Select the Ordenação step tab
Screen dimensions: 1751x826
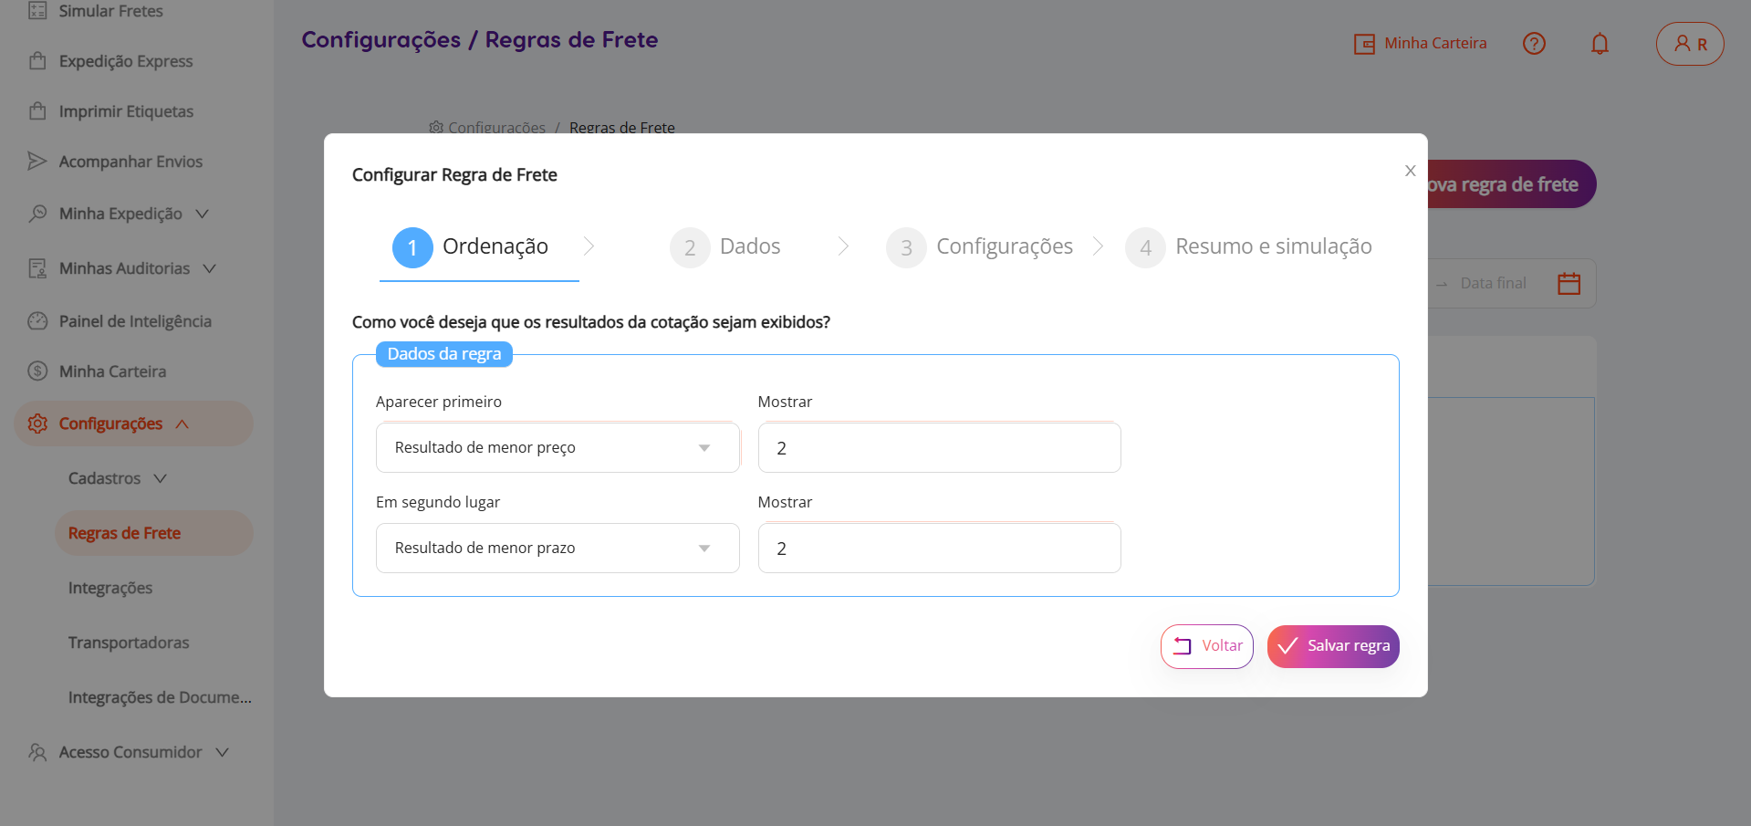(x=478, y=247)
